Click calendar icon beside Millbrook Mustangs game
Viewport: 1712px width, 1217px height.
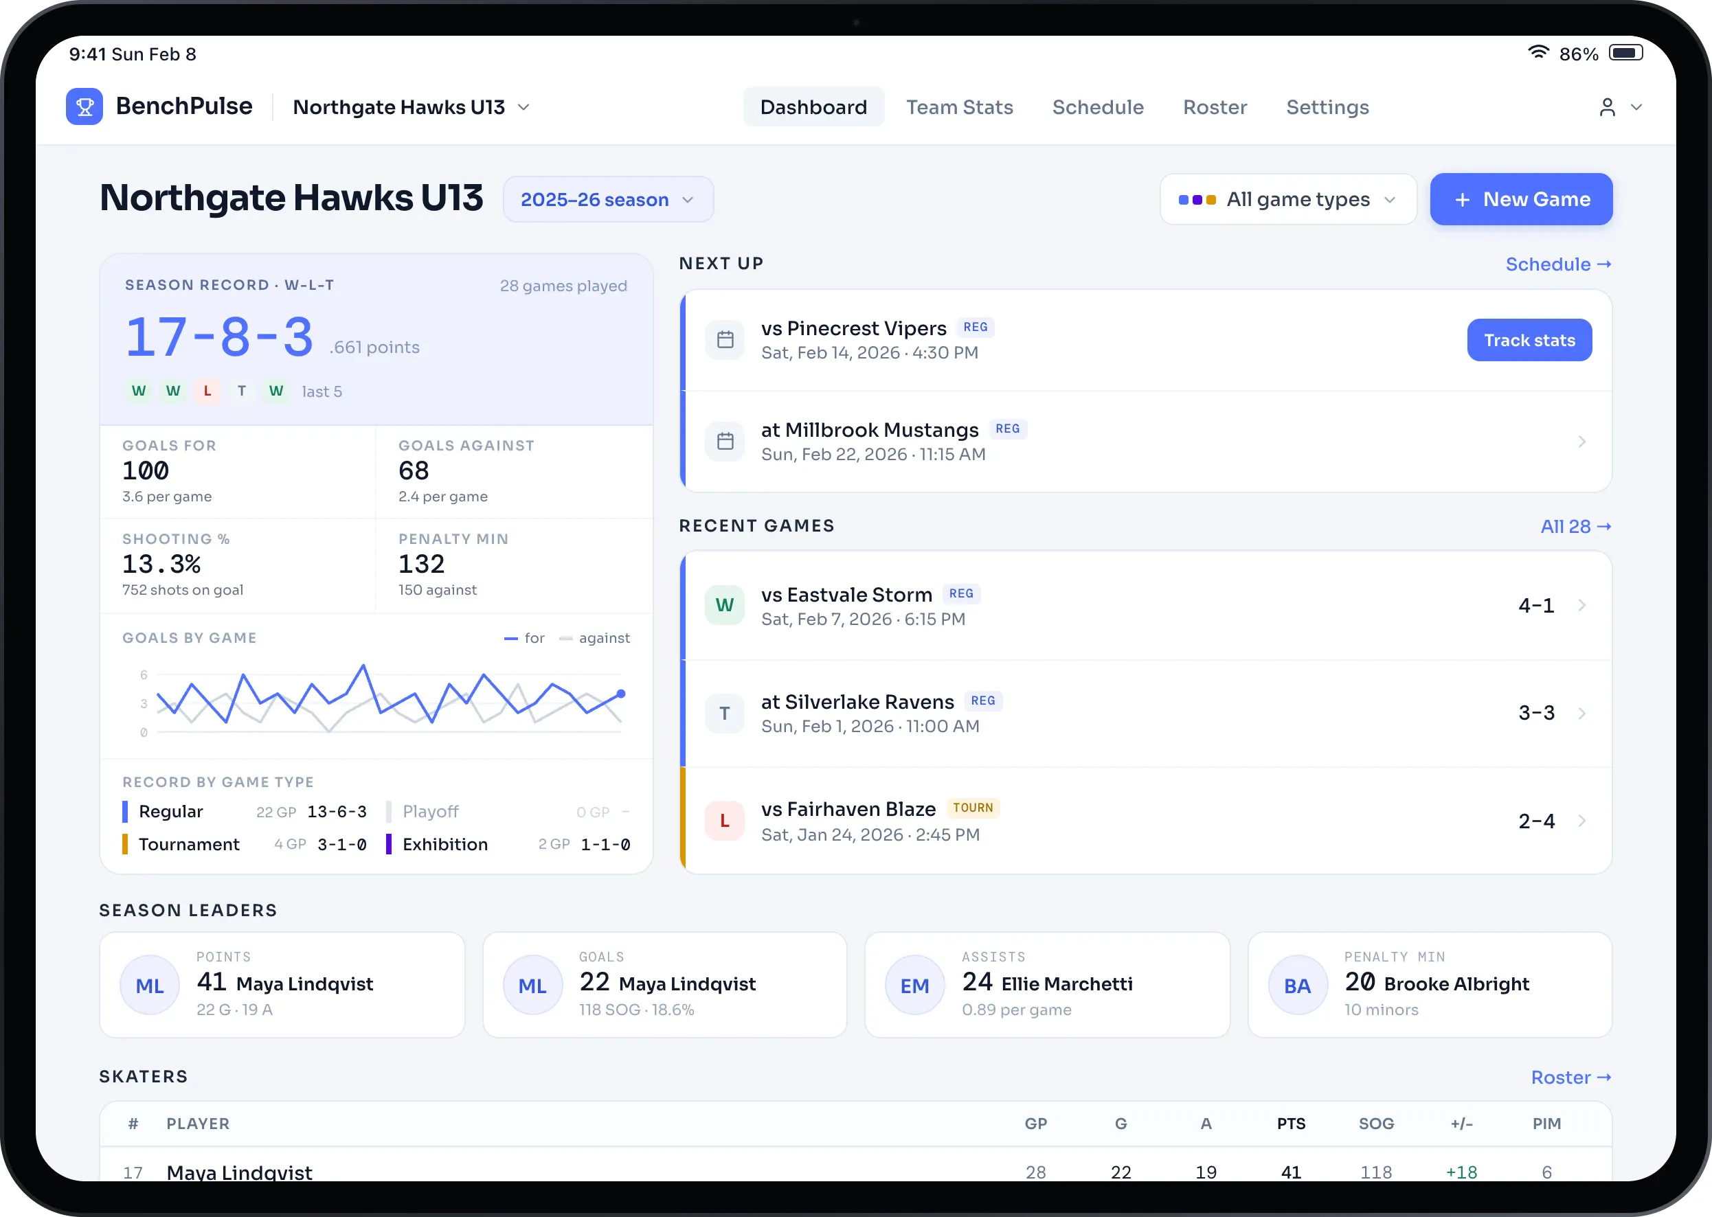725,442
